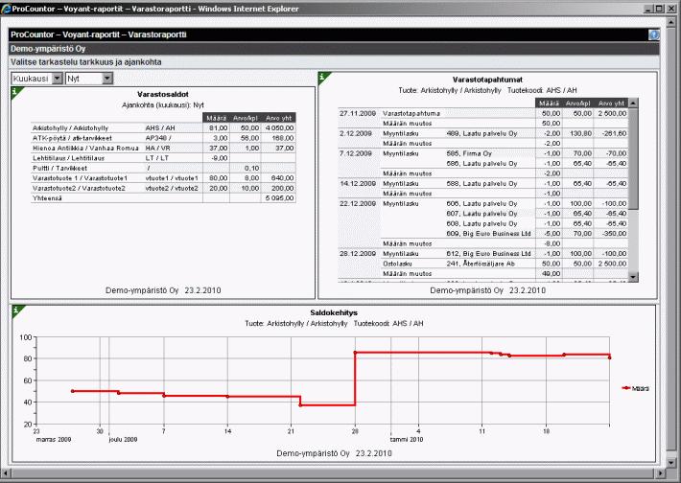Click the Varastotapahtumat panel title
The width and height of the screenshot is (681, 483).
487,80
